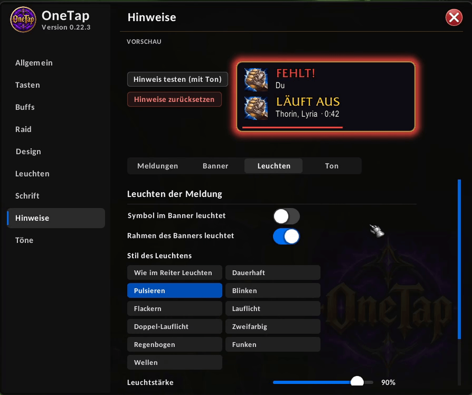Click the fist icon next to LÄUFT AUS
This screenshot has width=472, height=395.
click(256, 108)
